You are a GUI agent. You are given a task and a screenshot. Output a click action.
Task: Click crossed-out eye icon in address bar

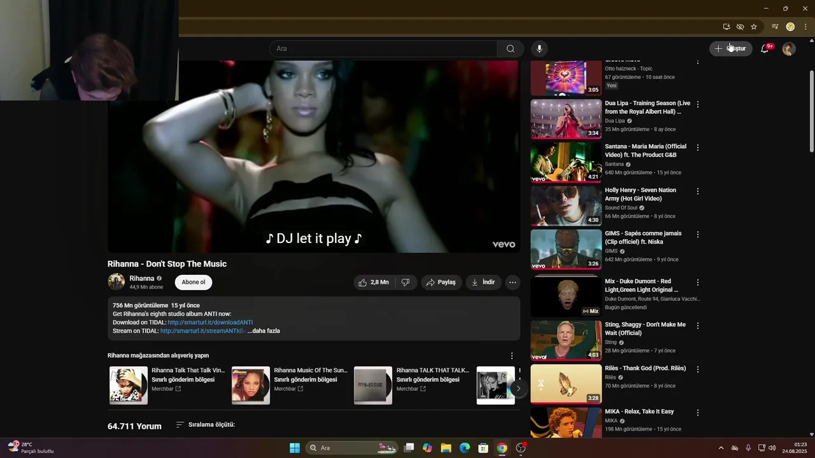740,27
